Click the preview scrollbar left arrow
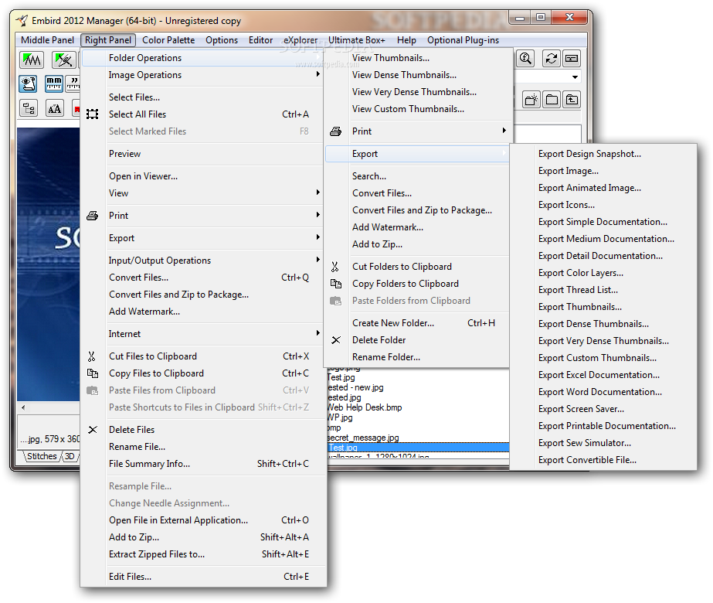The width and height of the screenshot is (713, 603). 23,407
